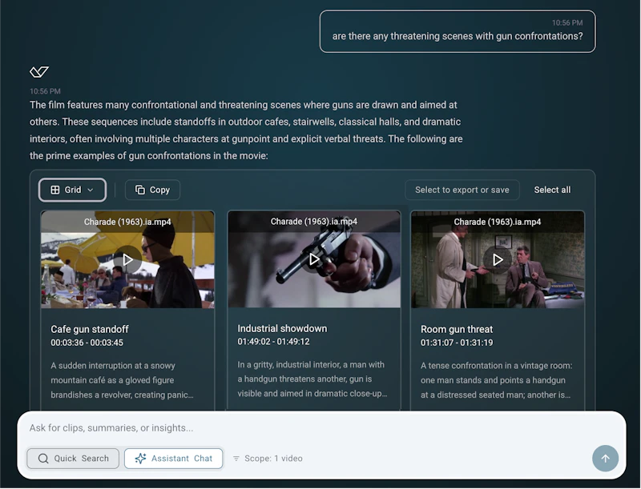The height and width of the screenshot is (489, 641).
Task: Click the Room gun threat title
Action: pos(457,329)
